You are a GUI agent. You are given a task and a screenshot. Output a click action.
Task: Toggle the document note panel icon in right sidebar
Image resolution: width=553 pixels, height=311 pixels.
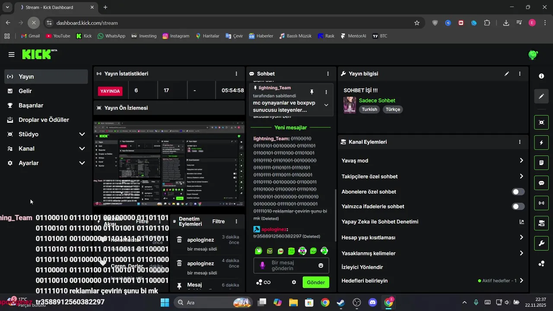coord(541,163)
